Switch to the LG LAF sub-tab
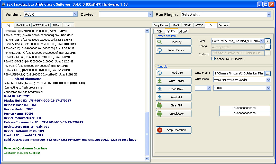This screenshot has width=276, height=164. [x=183, y=31]
